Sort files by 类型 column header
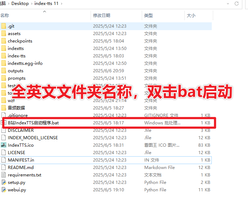The image size is (248, 197). [x=148, y=16]
